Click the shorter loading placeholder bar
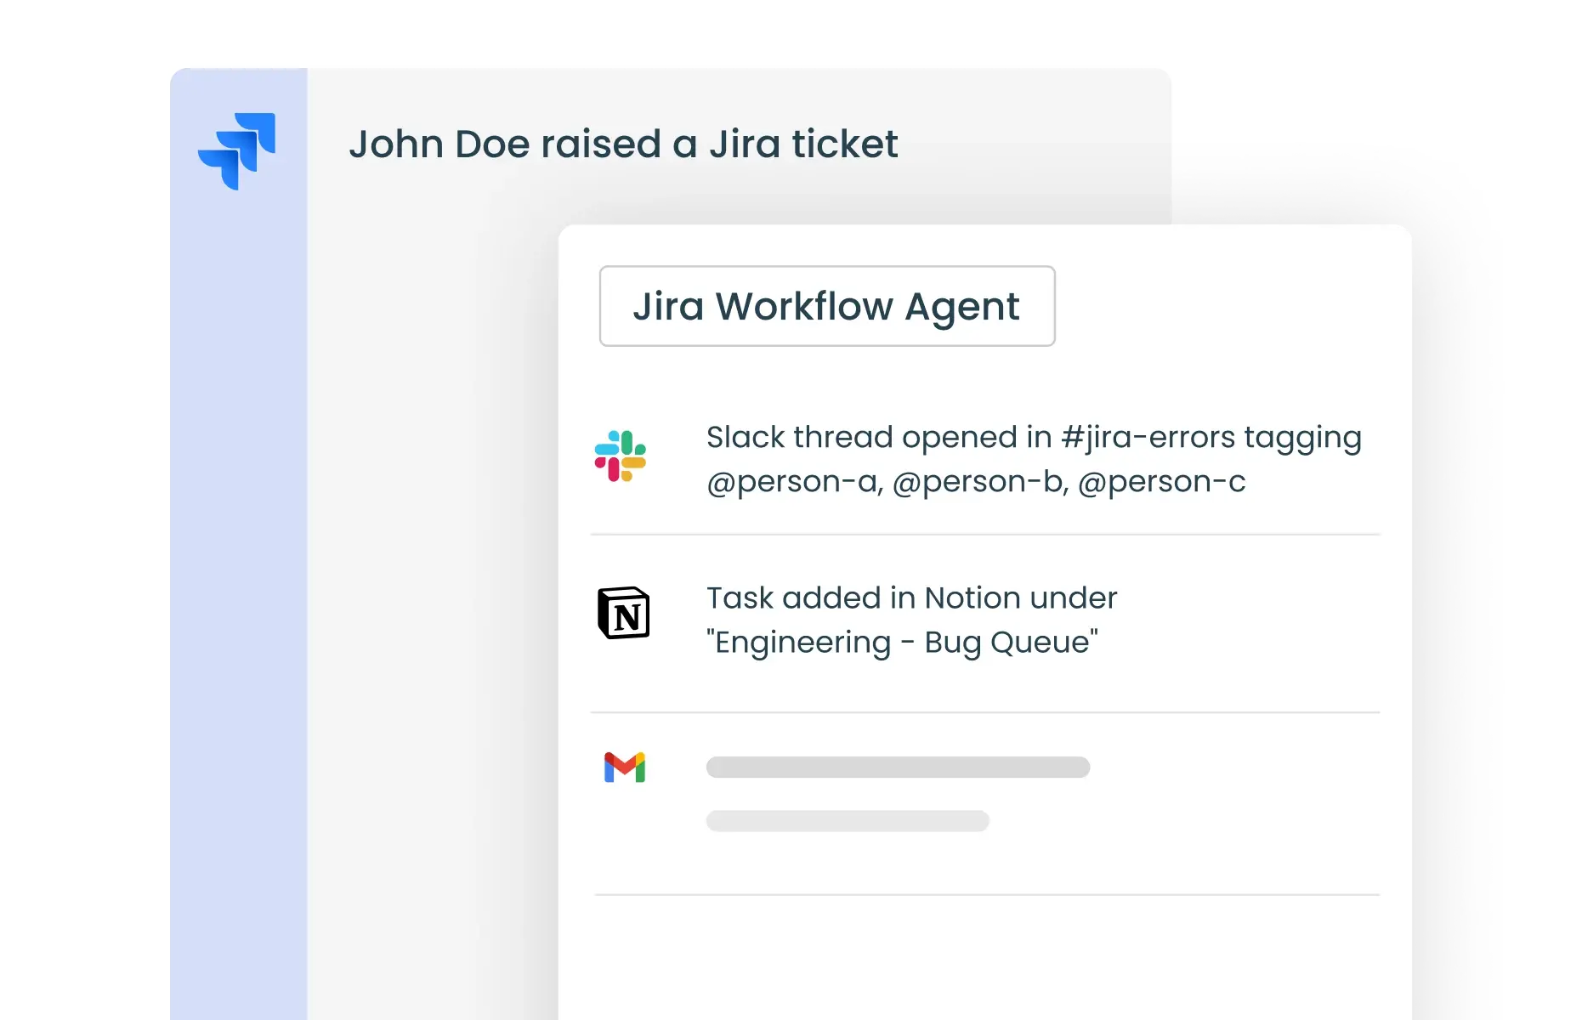Image resolution: width=1582 pixels, height=1020 pixels. point(847,821)
